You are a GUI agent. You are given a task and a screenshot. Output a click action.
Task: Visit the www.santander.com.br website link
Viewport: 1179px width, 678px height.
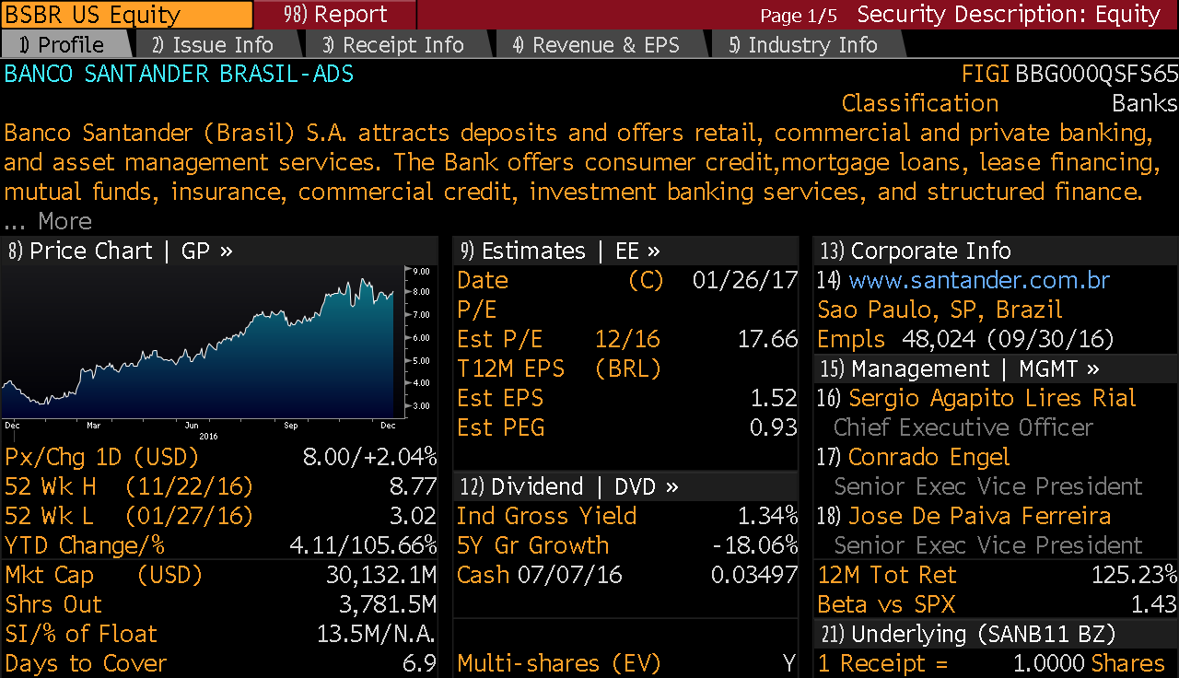click(979, 280)
